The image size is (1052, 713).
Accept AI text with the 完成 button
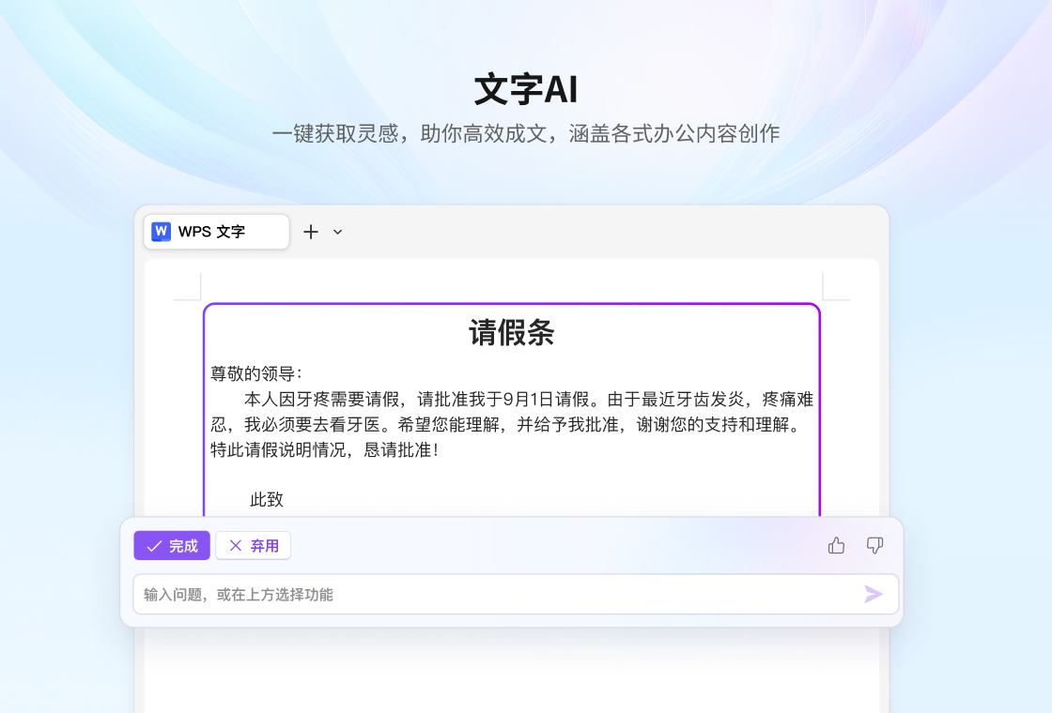171,545
